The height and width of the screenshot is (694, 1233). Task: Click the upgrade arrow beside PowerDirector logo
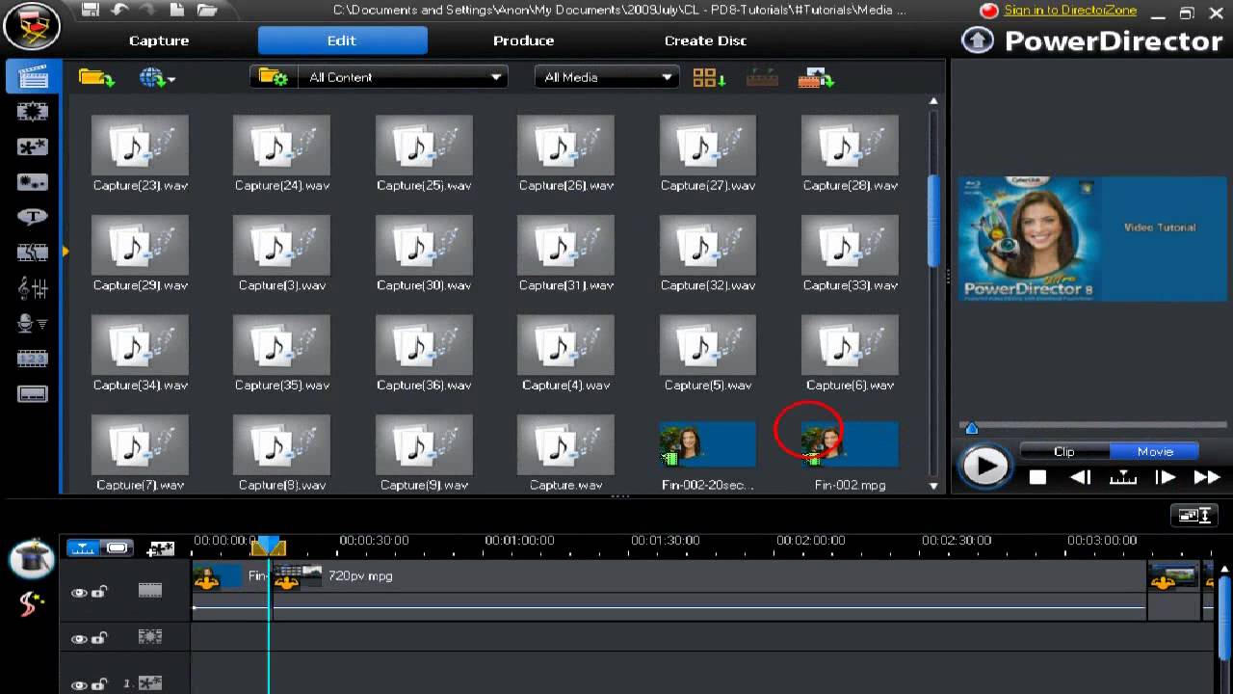pyautogui.click(x=977, y=40)
